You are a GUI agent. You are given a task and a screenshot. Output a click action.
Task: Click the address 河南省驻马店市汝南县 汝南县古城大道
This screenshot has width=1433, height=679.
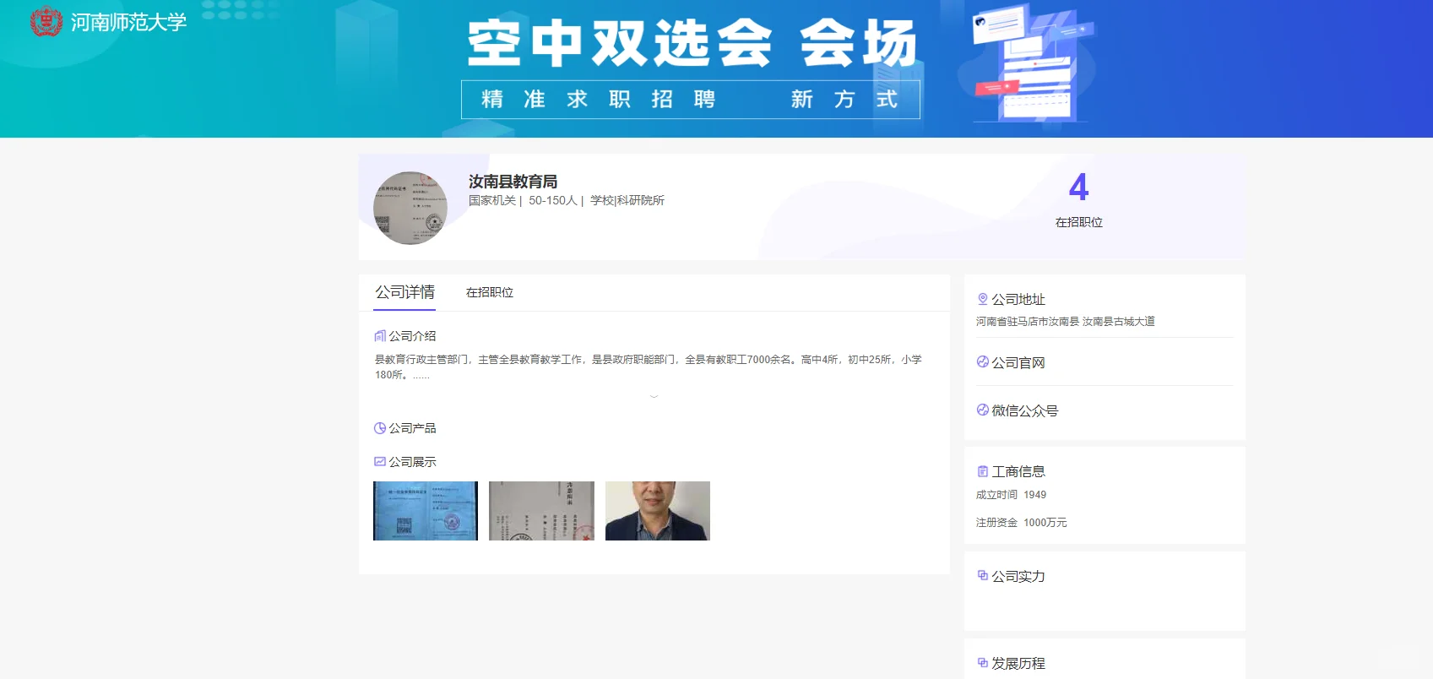click(1066, 322)
